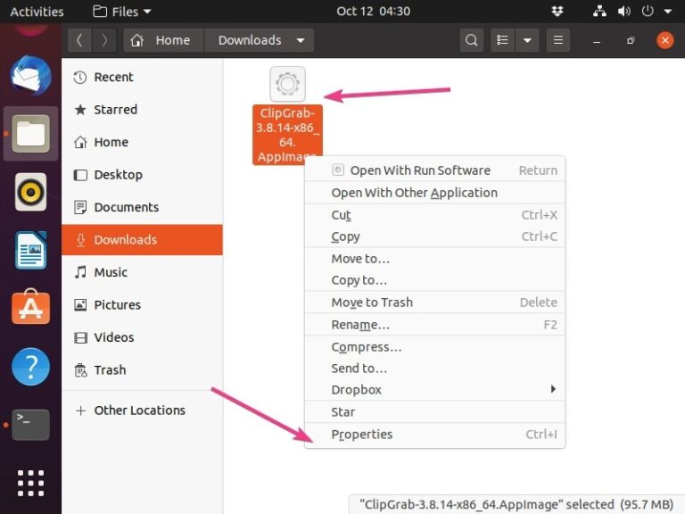Screen dimensions: 685x514
Task: Open the Files app menu in top bar
Action: click(122, 12)
